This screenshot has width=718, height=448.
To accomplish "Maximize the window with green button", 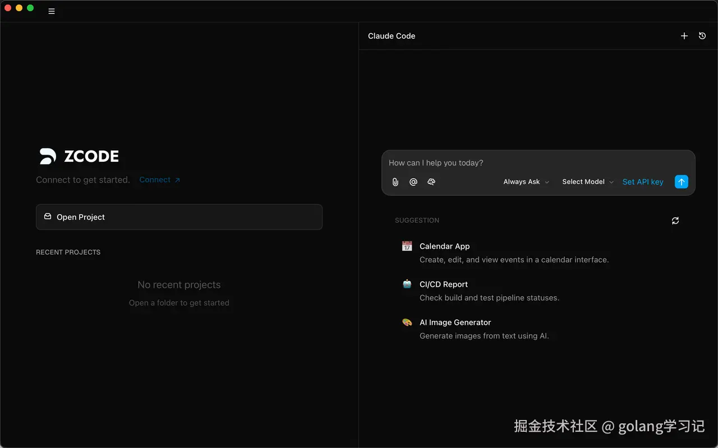I will 30,8.
